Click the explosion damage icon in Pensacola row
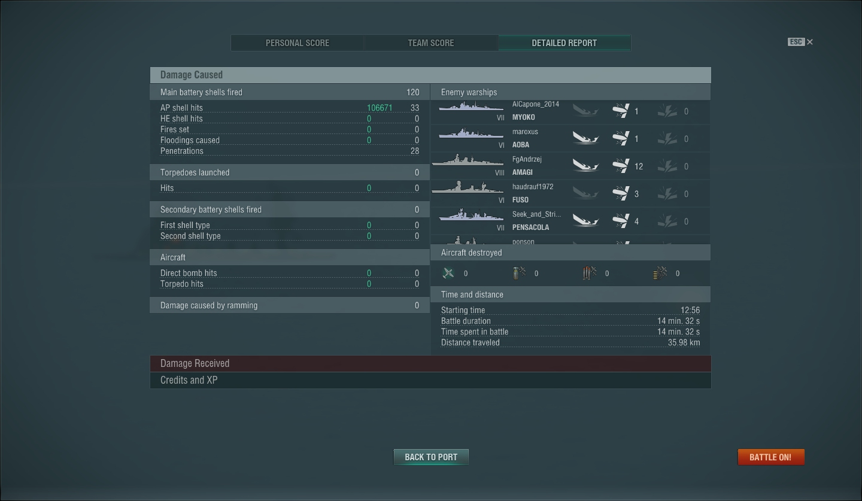 667,221
